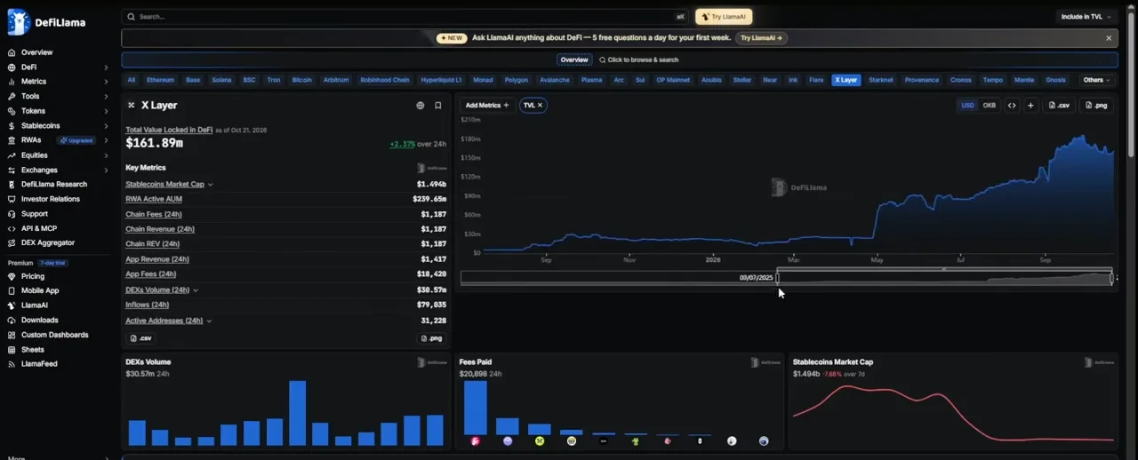Viewport: 1138px width, 460px height.
Task: Open the RWA Active AUM link
Action: point(154,199)
